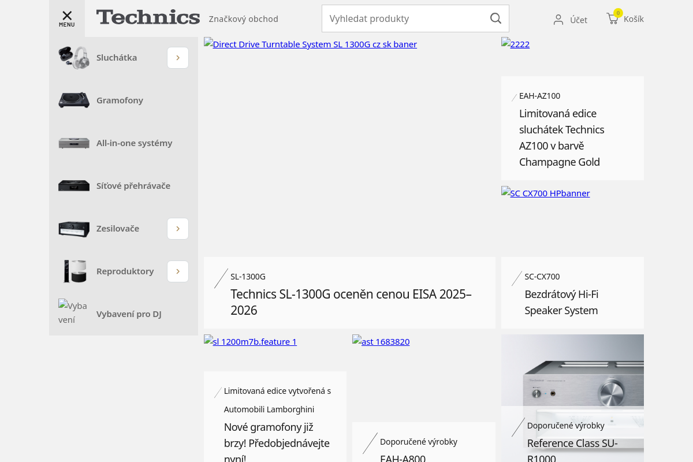Select Sluchátka in the menu

point(117,58)
